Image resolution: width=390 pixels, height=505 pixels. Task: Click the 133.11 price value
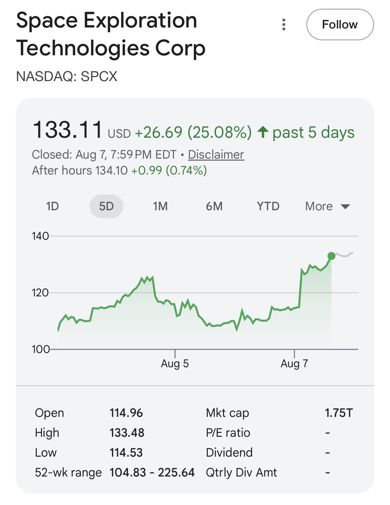(x=68, y=129)
